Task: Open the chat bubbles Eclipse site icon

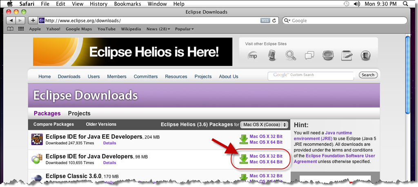Action: tap(309, 56)
